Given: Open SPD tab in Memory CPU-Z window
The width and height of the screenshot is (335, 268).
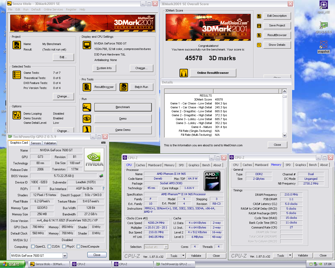Looking at the screenshot, I should click(288, 165).
